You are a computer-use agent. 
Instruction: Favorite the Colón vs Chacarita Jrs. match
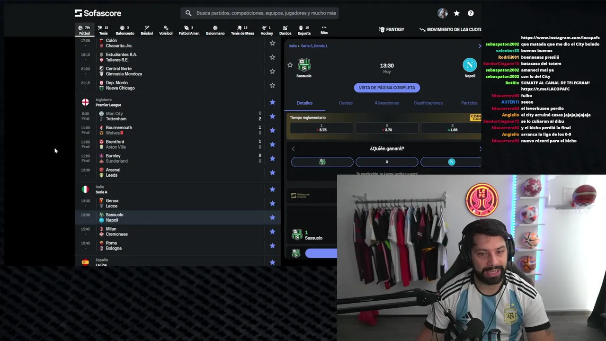coord(272,43)
